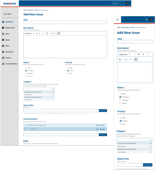Click the desktop Attach Files input

tap(61, 111)
